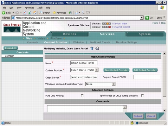Image resolution: width=168 pixels, height=126 pixels.
Task: Click the IE Back arrow icon
Action: (3, 13)
